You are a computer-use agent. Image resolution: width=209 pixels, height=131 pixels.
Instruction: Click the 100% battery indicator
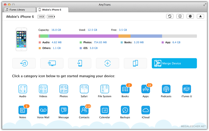click(x=51, y=17)
